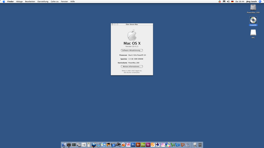Open the Bearbeiten menu
The width and height of the screenshot is (264, 148).
pyautogui.click(x=30, y=2)
